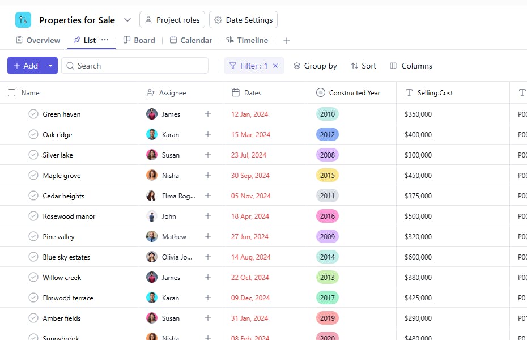Mark Pine valley task as complete
Image resolution: width=527 pixels, height=340 pixels.
[33, 236]
